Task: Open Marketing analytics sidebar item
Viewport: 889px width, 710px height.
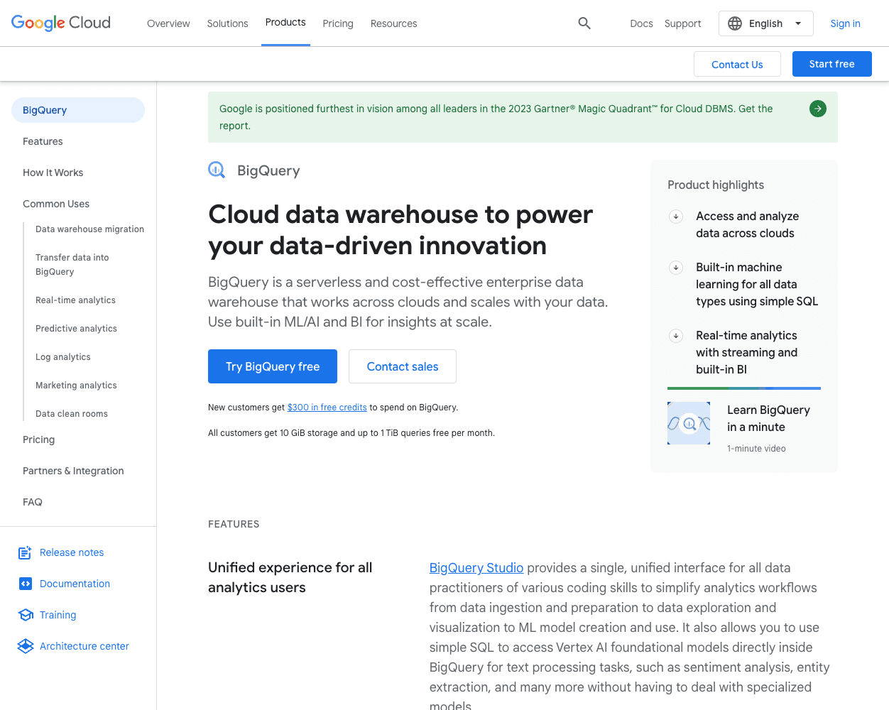Action: (x=76, y=386)
